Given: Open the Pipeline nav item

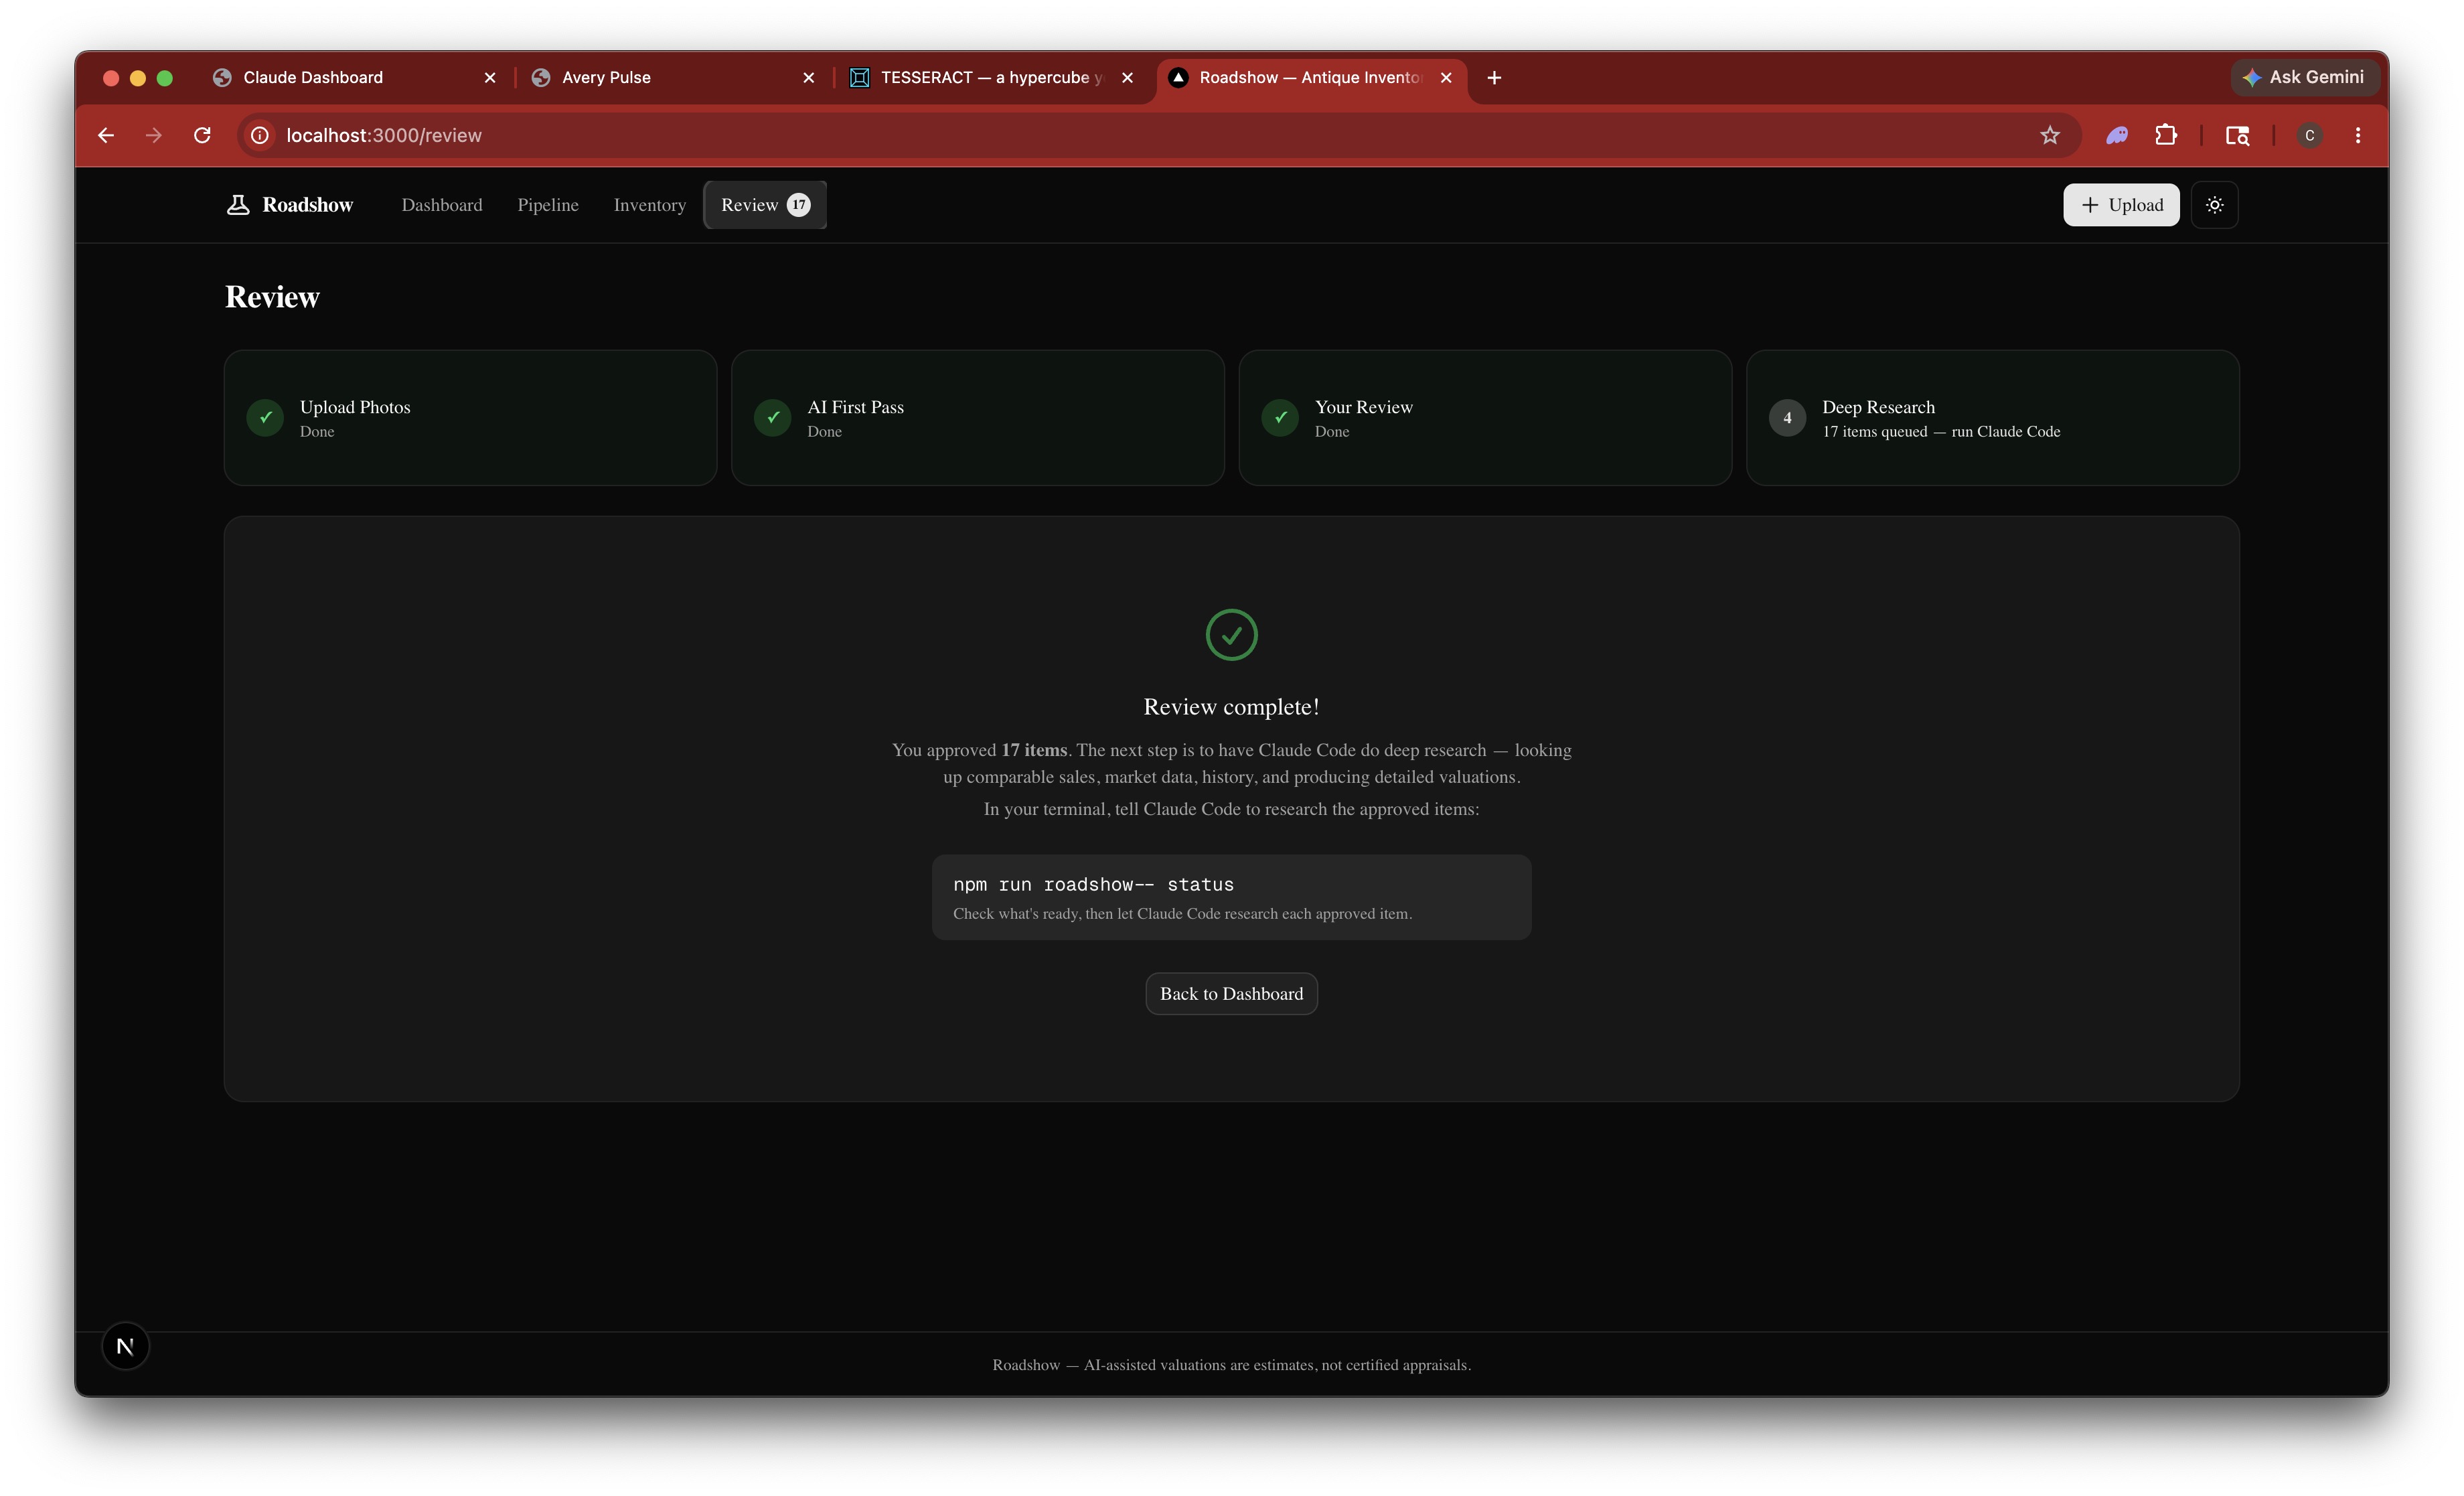Looking at the screenshot, I should [548, 205].
